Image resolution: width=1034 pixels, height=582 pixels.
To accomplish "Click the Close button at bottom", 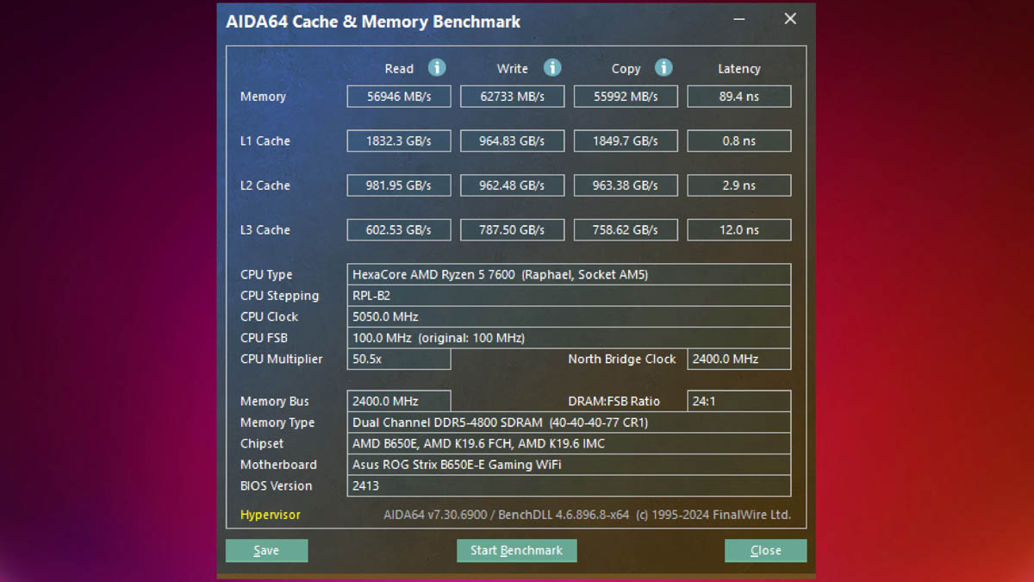I will (765, 550).
